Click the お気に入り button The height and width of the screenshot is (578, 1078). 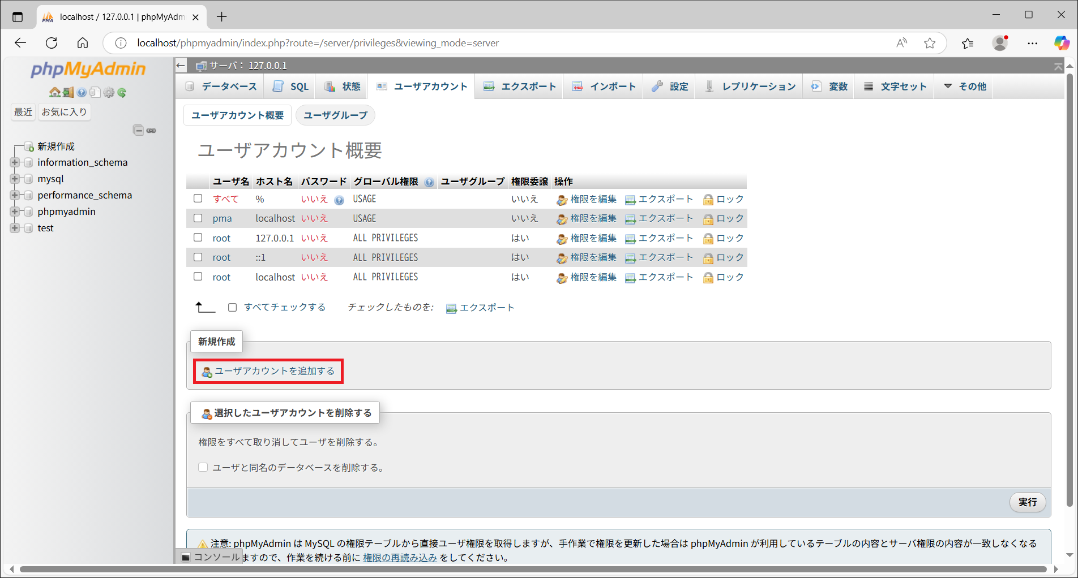coord(64,112)
